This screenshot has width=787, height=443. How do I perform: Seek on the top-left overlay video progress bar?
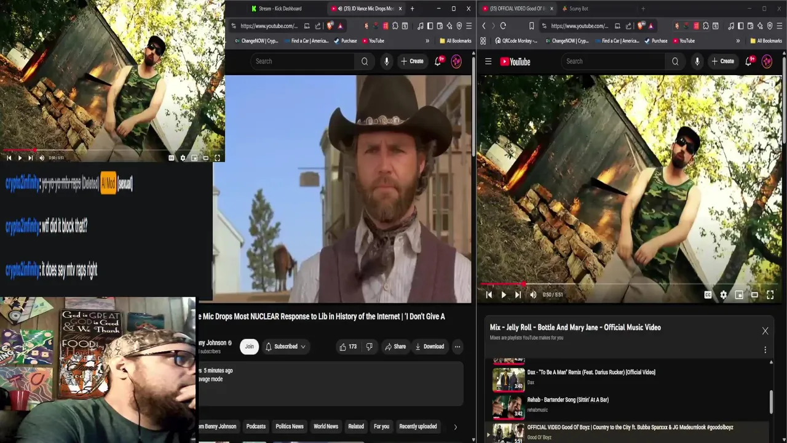tap(112, 150)
